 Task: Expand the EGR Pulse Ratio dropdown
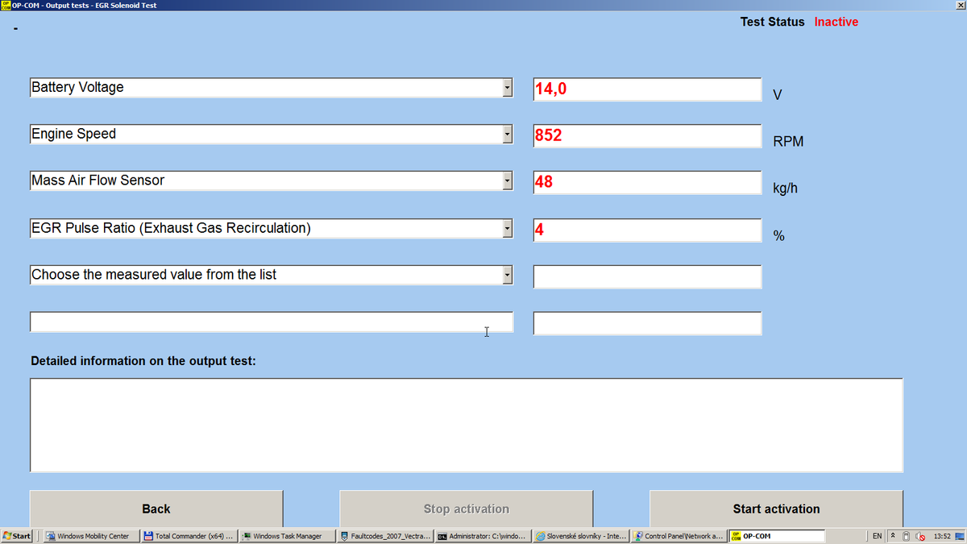(x=507, y=229)
